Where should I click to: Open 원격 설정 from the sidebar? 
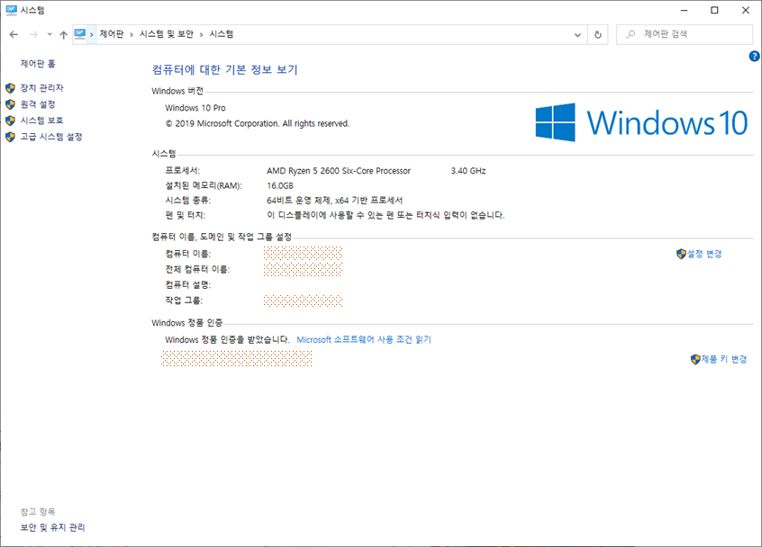coord(38,104)
